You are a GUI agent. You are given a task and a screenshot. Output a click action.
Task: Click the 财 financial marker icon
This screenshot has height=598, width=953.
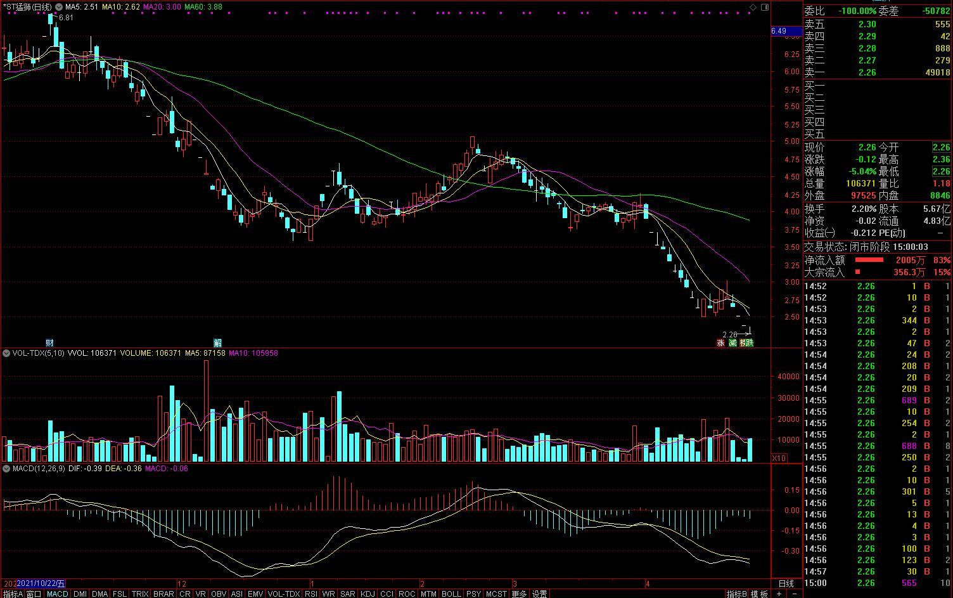[49, 343]
